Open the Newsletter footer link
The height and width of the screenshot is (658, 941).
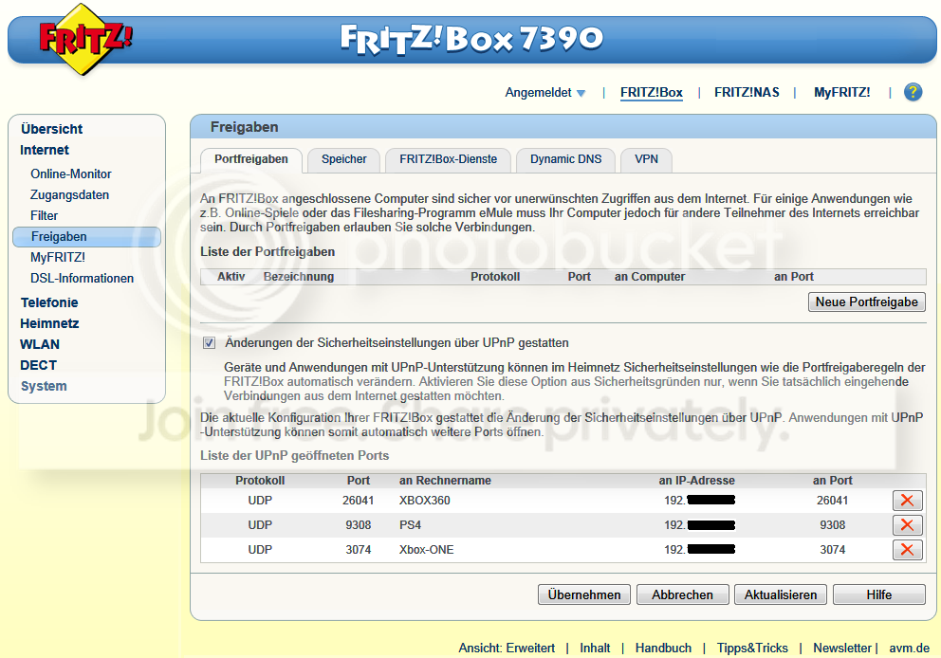[842, 648]
